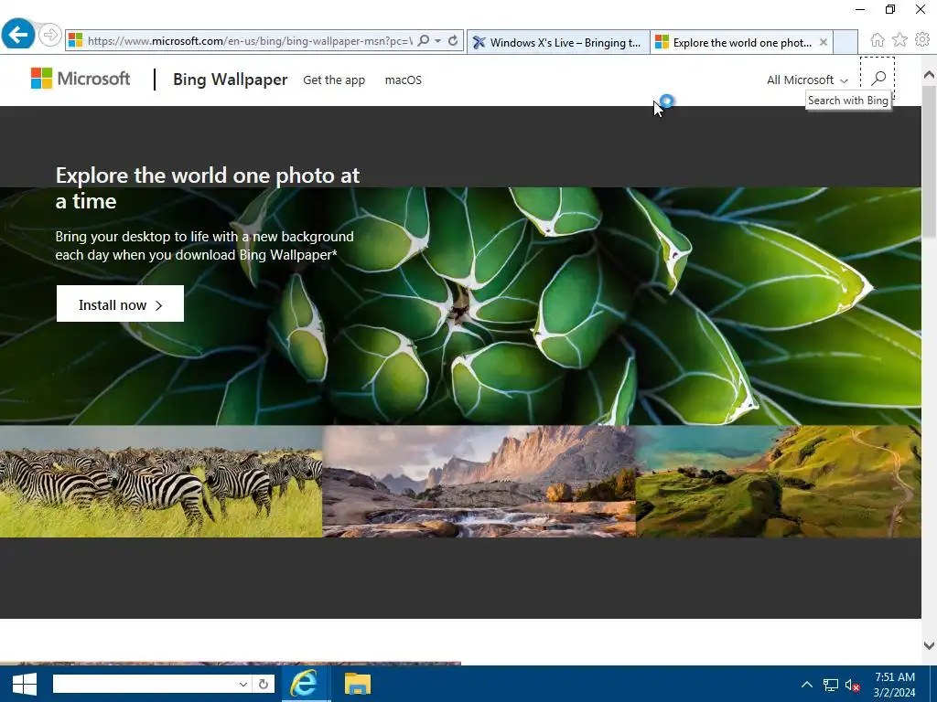Go back with the browser back arrow
This screenshot has width=937, height=702.
point(18,35)
